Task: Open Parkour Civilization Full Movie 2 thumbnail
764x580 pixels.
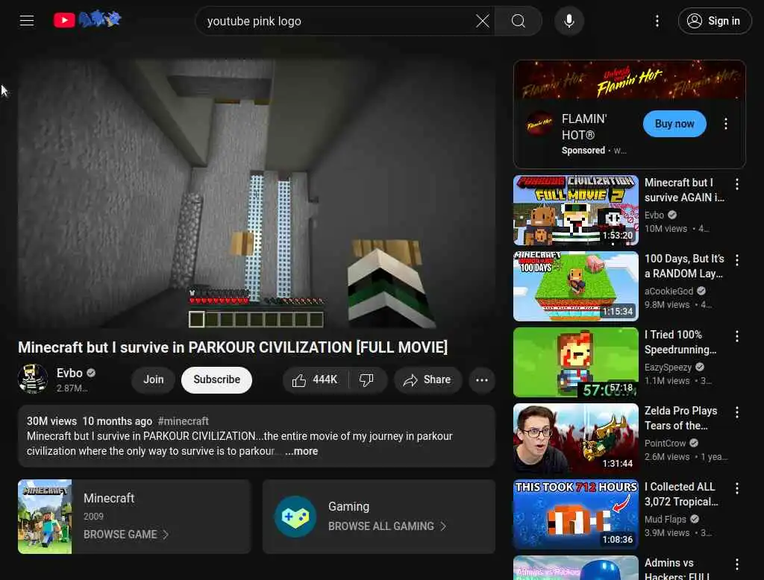Action: 576,210
